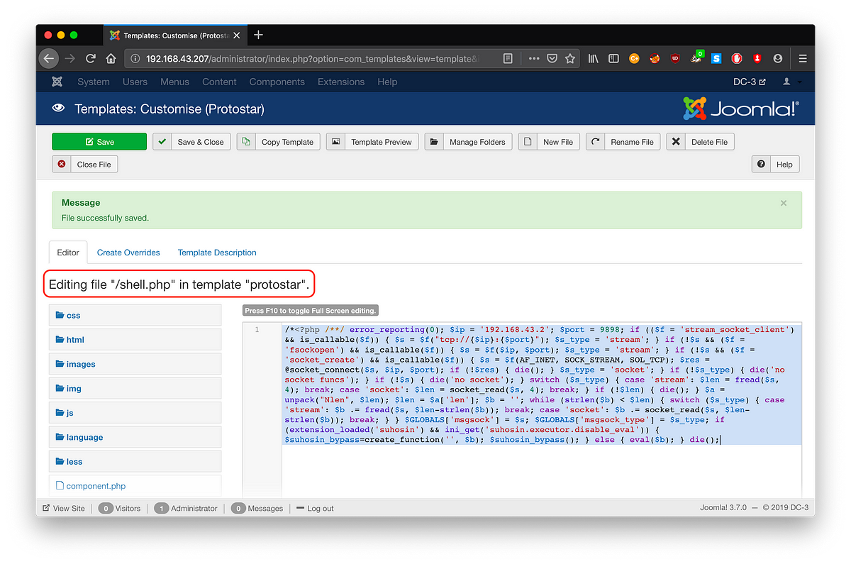Screen dimensions: 851x564
Task: Click Rename File button
Action: tap(623, 142)
